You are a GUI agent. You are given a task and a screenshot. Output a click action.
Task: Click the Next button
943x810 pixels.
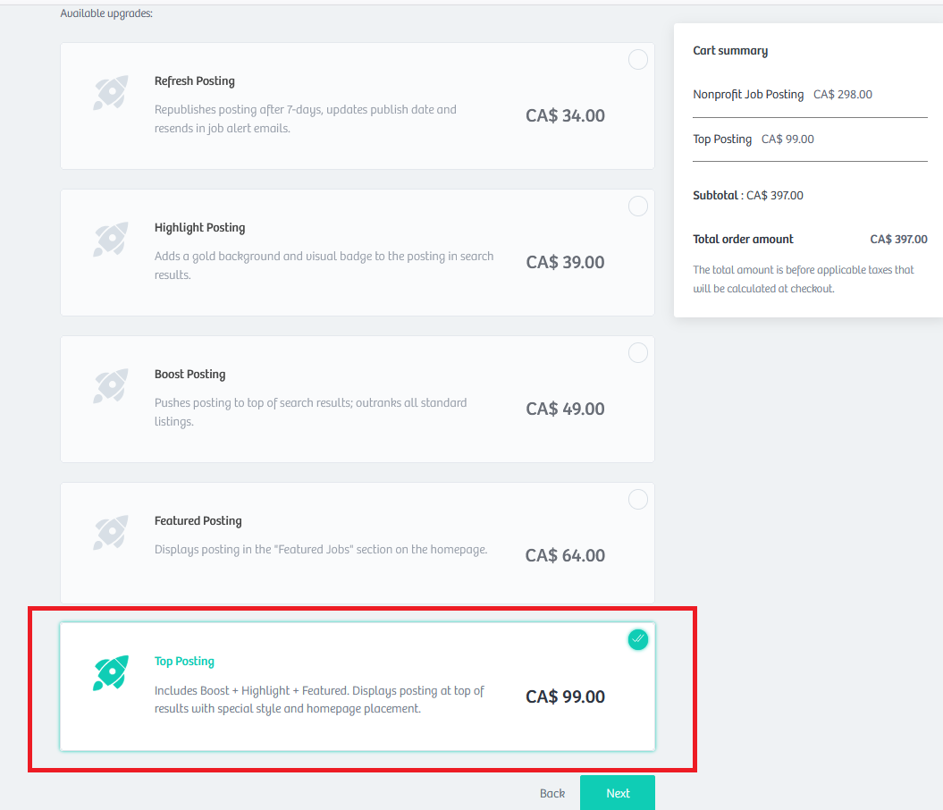click(x=618, y=793)
